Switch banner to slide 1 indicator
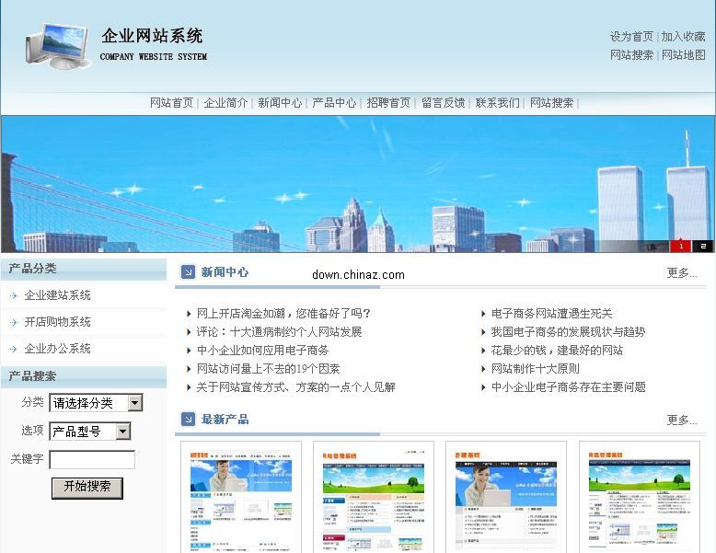The image size is (716, 553). coord(681,246)
